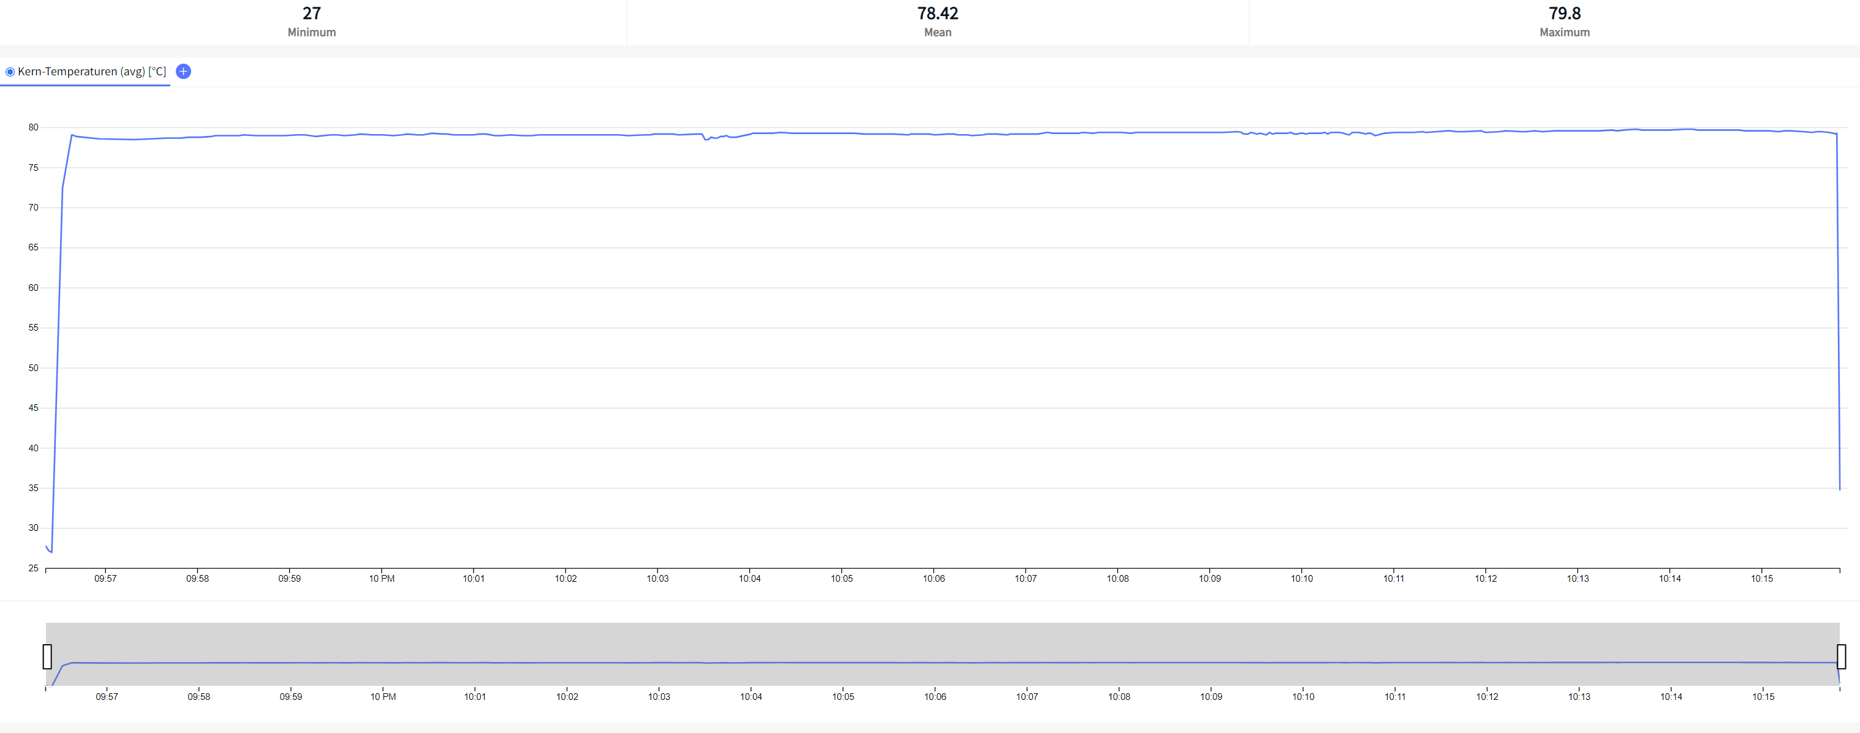
Task: Open the Kern-Temperaturen (avg) [°C] tab
Action: [92, 72]
